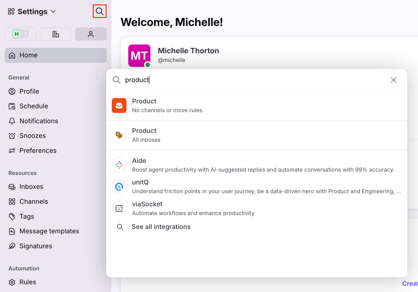Expand the Settings dropdown chevron

53,12
